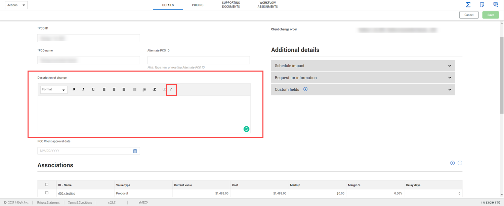Open the add note icon
504x206 pixels.
click(482, 5)
